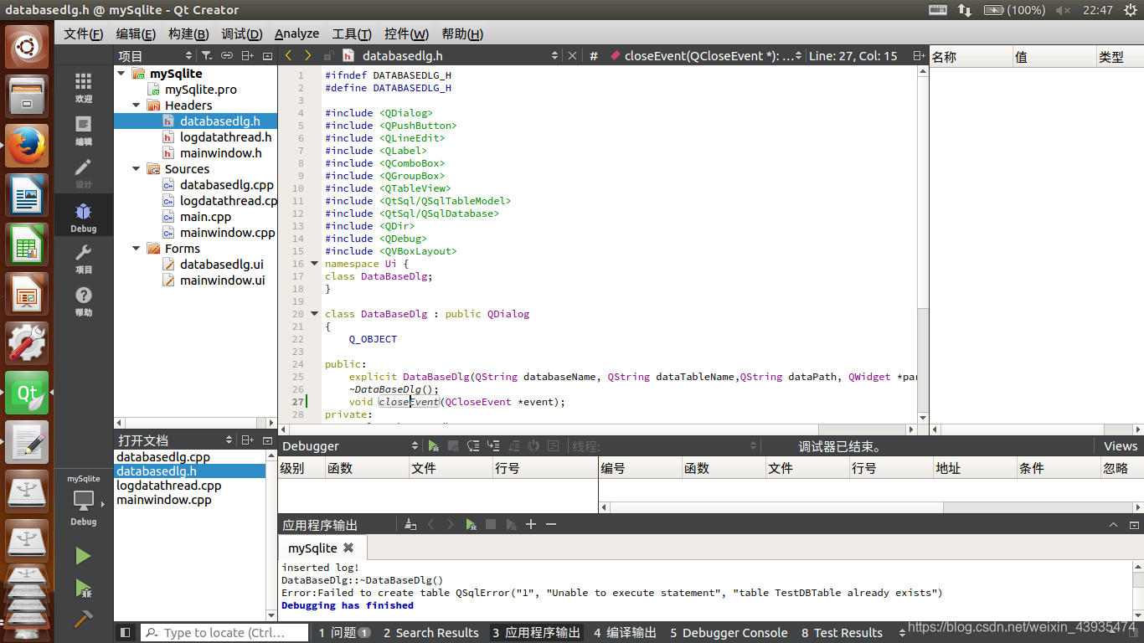
Task: Open Design mode (设计)
Action: [x=83, y=172]
